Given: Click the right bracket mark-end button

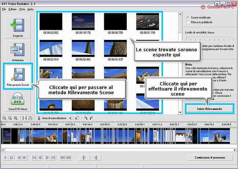Looking at the screenshot, I should pos(96,158).
